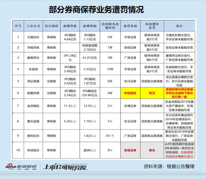Click the 目前被立案调查 cell for 东兴证券
206x179 pixels.
152,81
